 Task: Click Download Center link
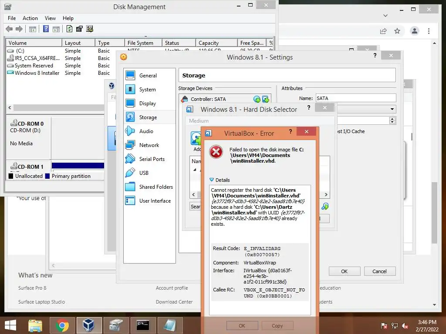174,302
